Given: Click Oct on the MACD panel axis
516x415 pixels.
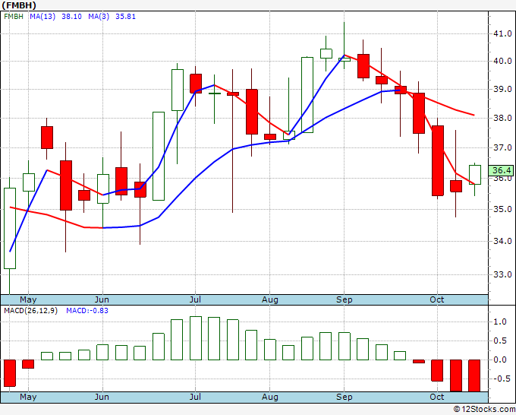Looking at the screenshot, I should 436,397.
